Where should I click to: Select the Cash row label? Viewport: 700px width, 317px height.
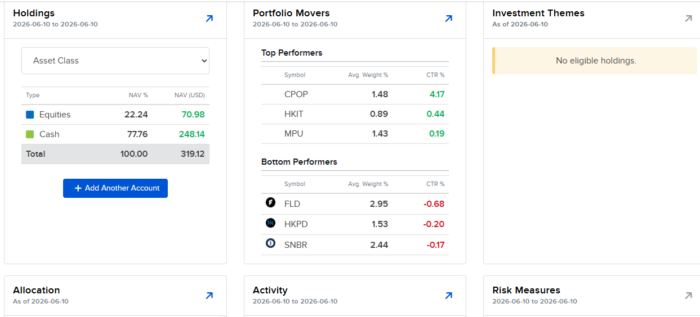49,134
